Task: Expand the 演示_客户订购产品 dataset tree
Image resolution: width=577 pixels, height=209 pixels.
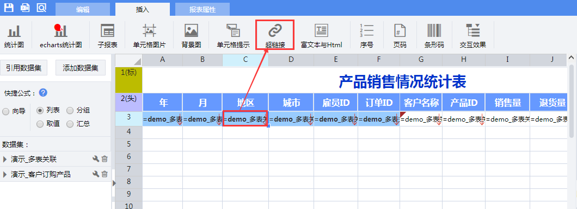Action: click(5, 175)
